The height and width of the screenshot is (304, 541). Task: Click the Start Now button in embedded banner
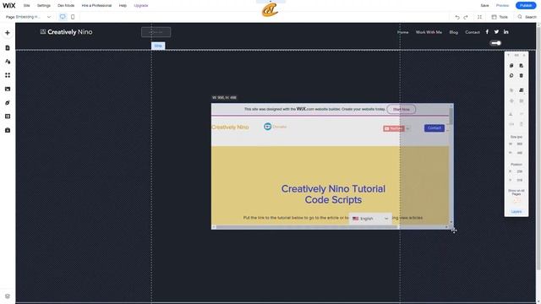(x=402, y=109)
